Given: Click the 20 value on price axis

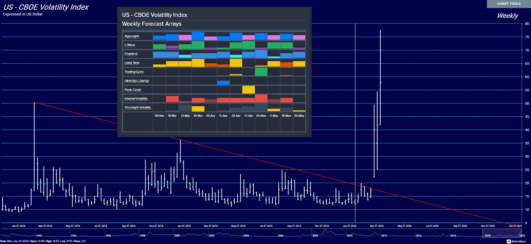Looking at the screenshot, I should (527, 183).
